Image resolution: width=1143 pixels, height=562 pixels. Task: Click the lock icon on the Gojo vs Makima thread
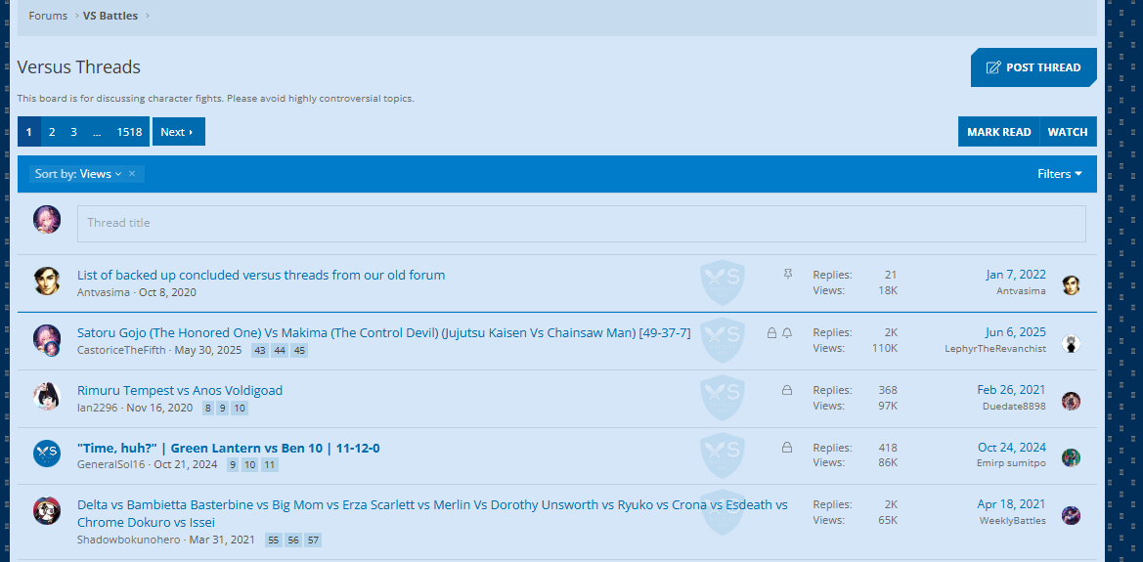[771, 333]
